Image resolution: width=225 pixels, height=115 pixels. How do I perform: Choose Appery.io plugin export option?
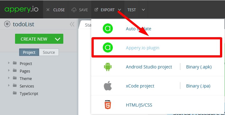[x=143, y=47]
